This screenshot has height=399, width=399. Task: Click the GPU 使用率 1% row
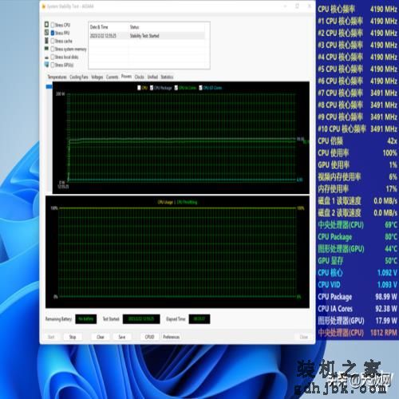click(358, 164)
